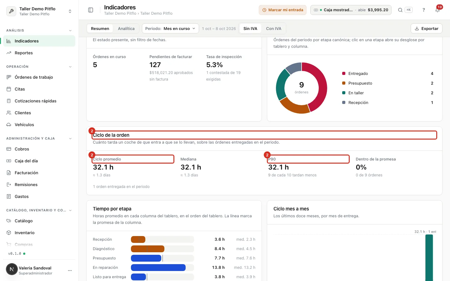
Task: Open the Caja mostrador status button
Action: pos(351,10)
